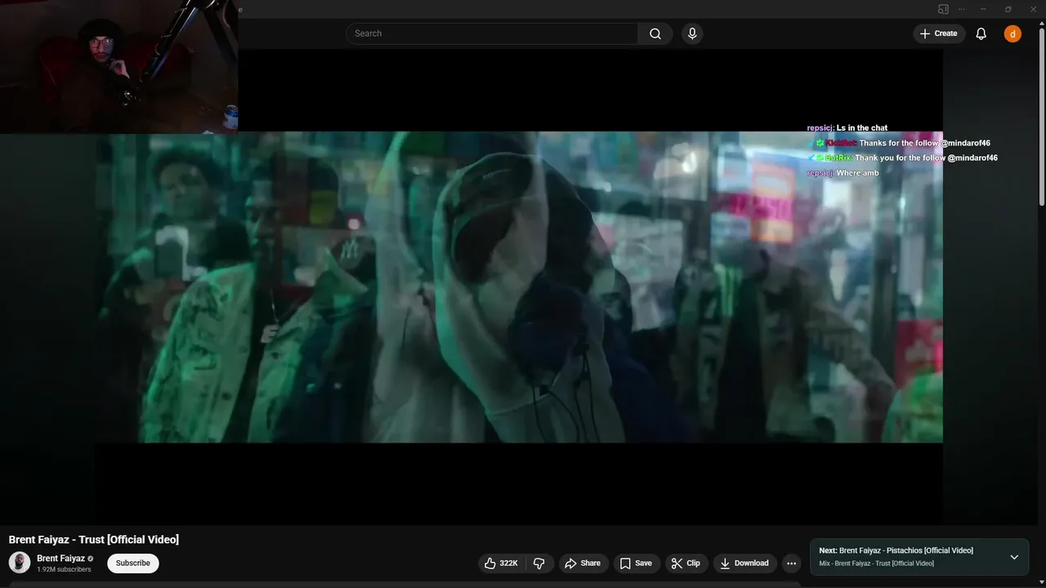Open Brent Faiyaz channel avatar
The width and height of the screenshot is (1046, 588).
[x=20, y=563]
